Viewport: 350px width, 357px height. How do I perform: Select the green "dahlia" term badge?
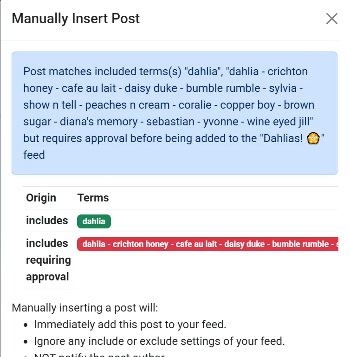[x=94, y=221]
